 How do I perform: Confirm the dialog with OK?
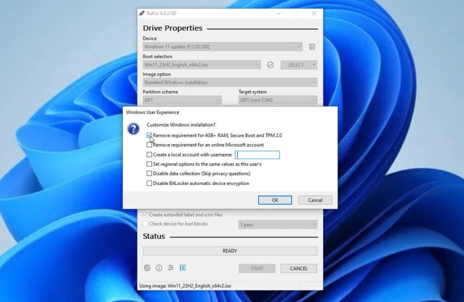click(275, 200)
